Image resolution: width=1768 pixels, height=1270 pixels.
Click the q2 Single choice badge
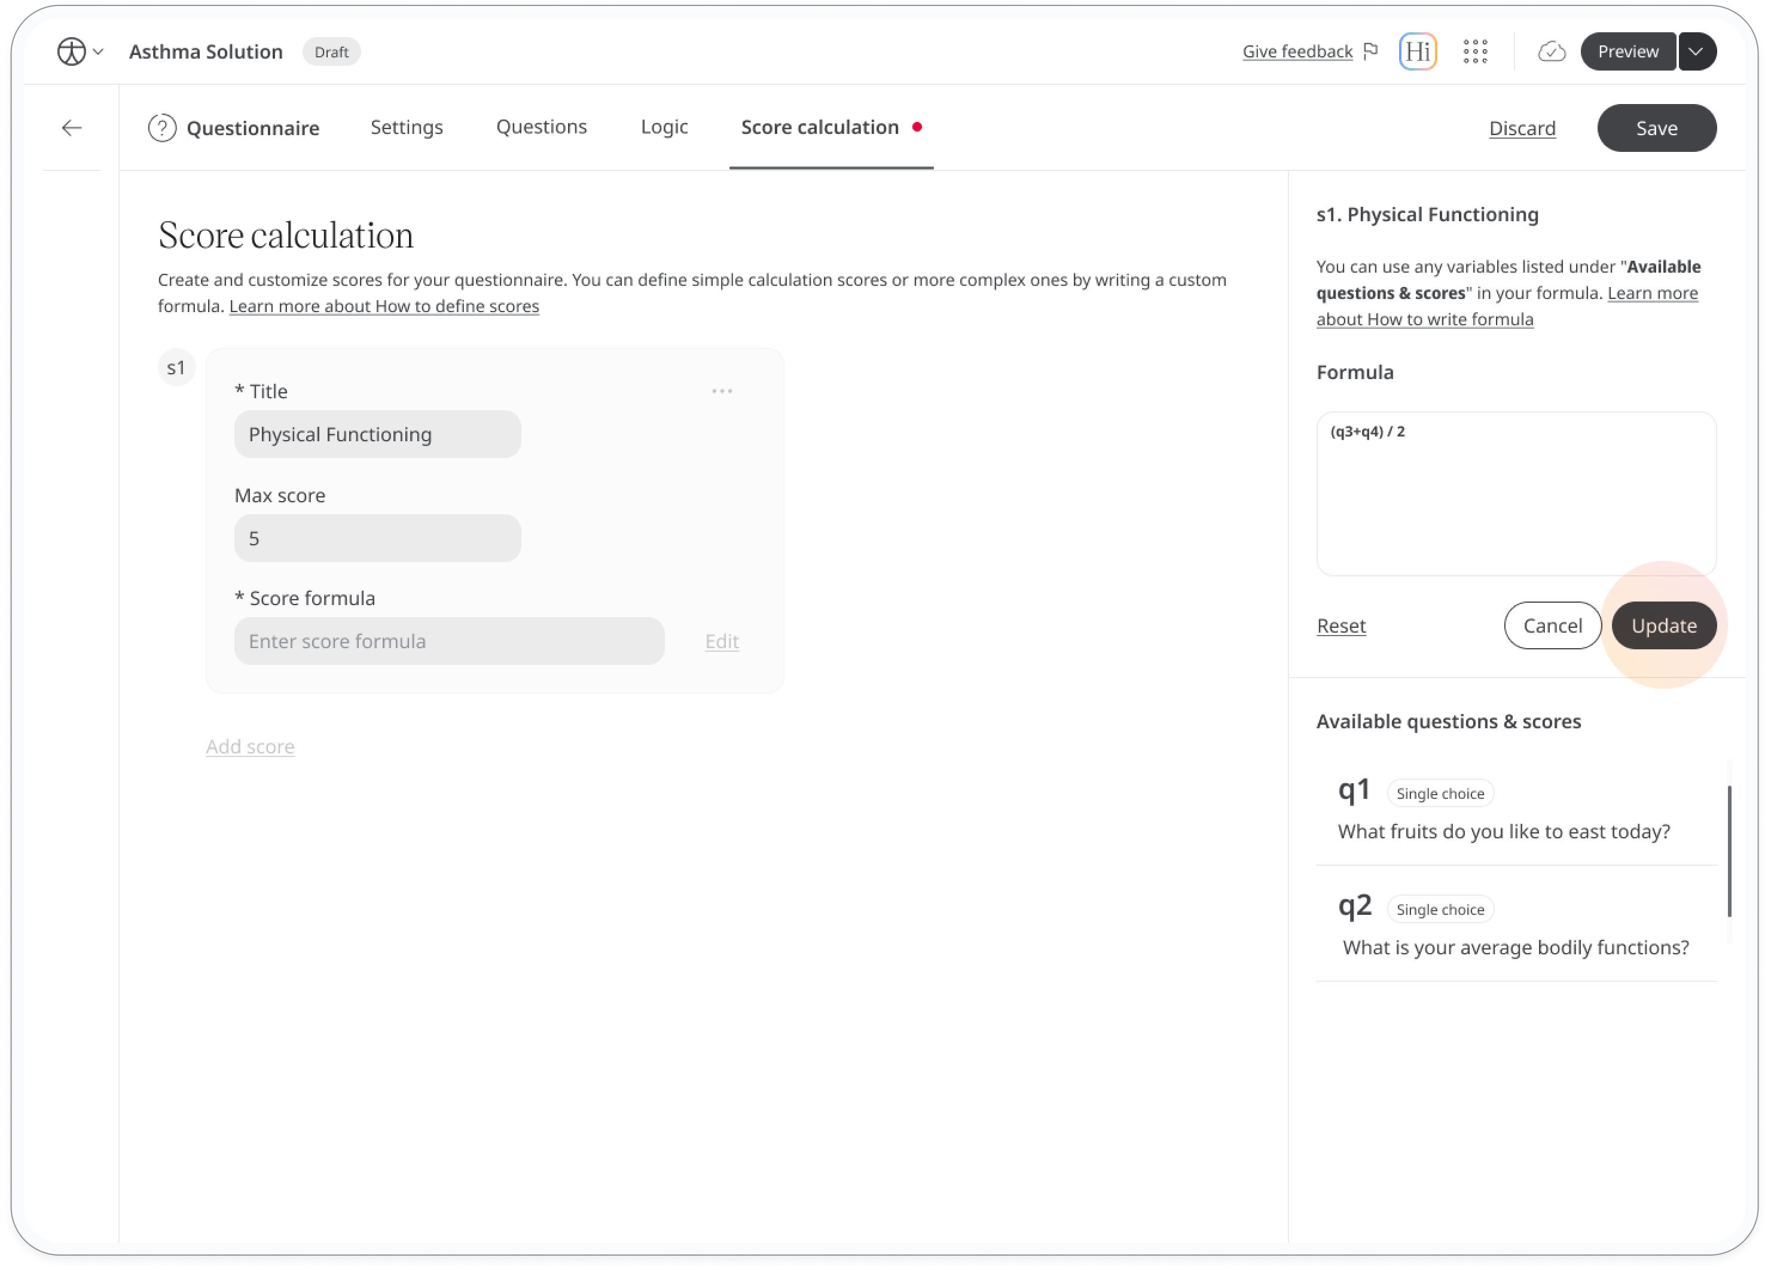(x=1440, y=909)
